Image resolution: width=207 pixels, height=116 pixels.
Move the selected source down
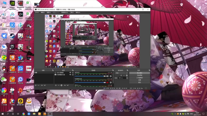(68, 85)
